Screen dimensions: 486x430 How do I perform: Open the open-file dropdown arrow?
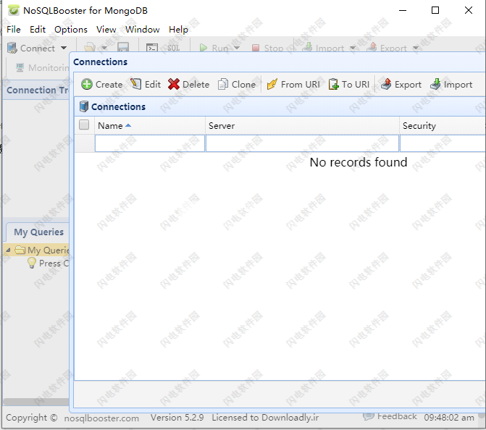[x=104, y=48]
